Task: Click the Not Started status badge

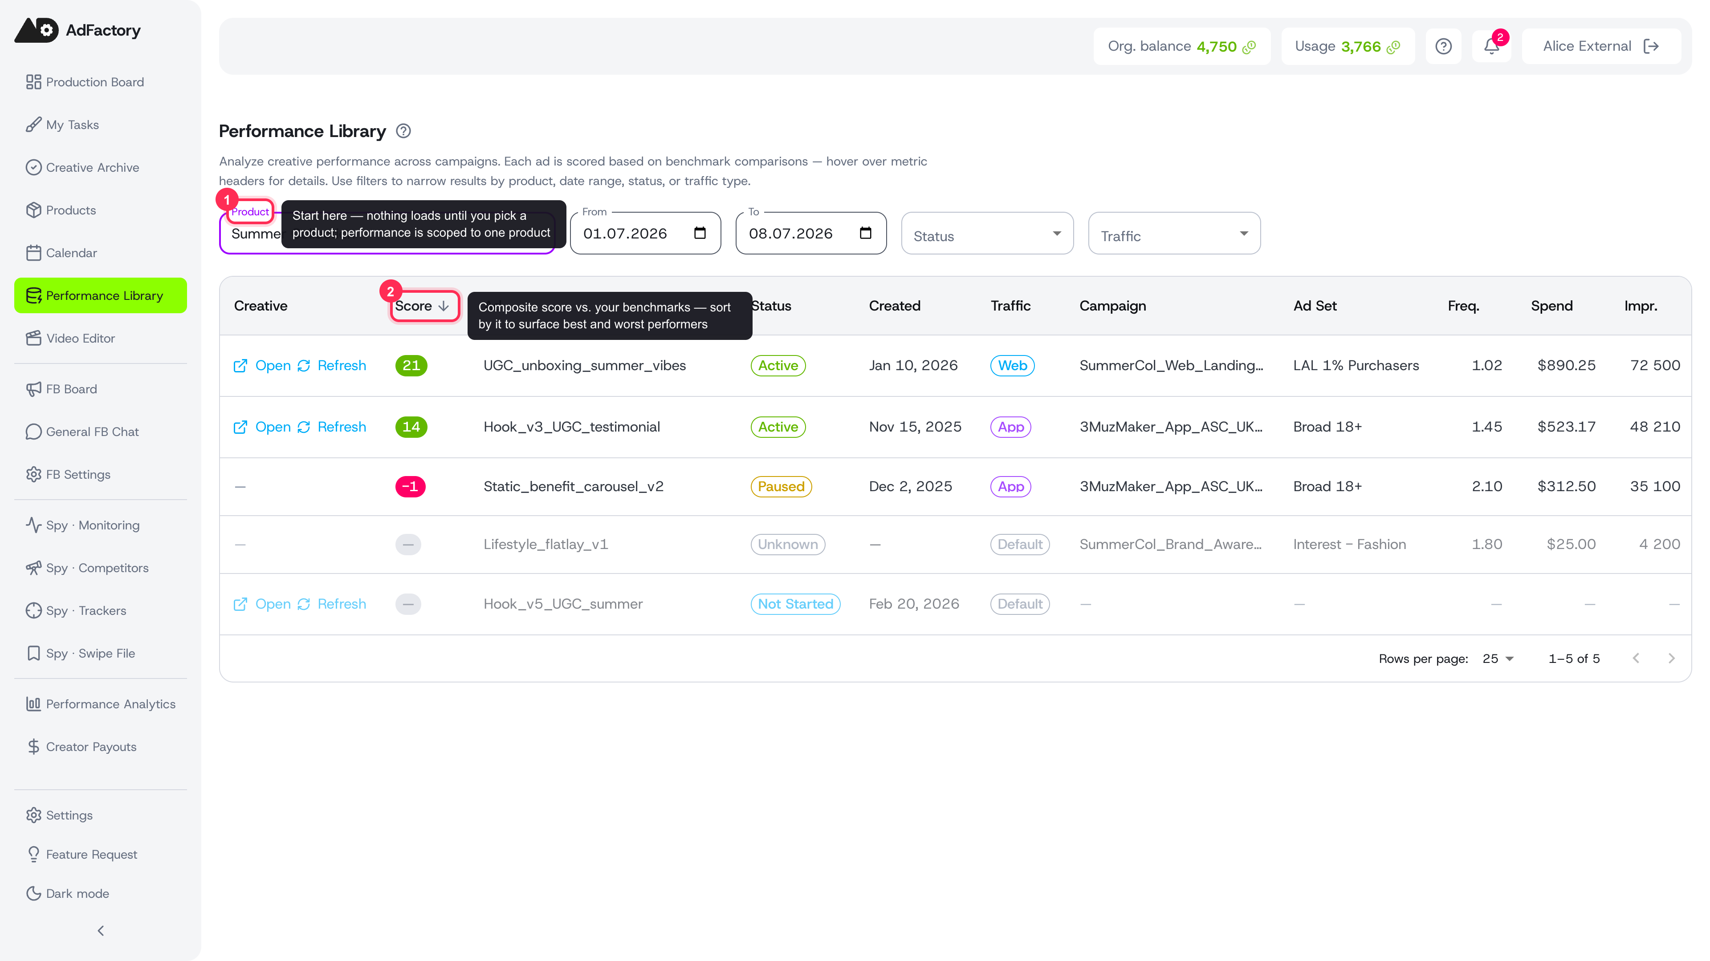Action: click(x=795, y=604)
